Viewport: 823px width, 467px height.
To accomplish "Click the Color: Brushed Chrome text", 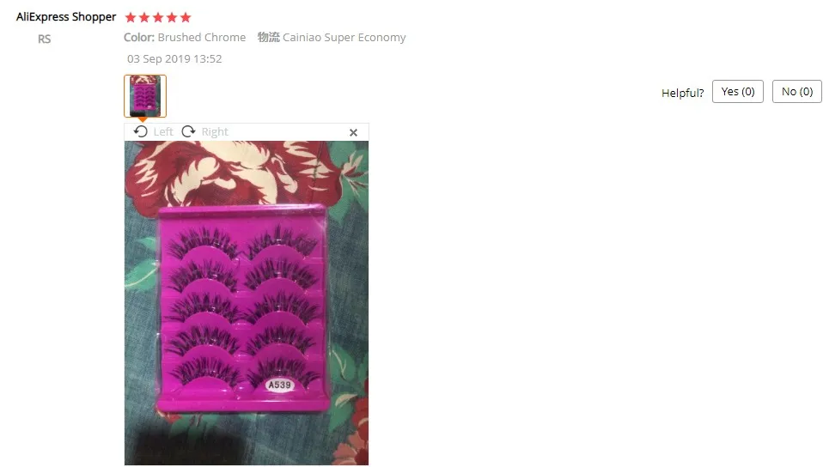I will tap(185, 37).
